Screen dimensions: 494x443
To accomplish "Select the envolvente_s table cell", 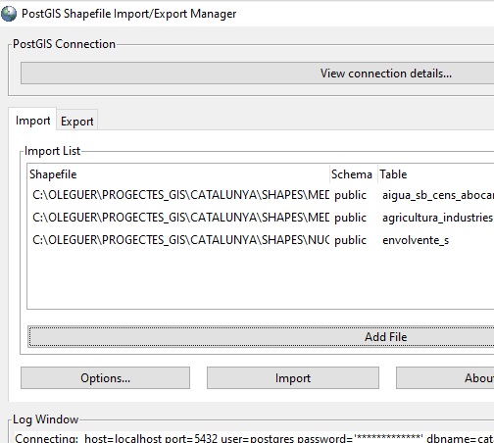I will coord(416,240).
